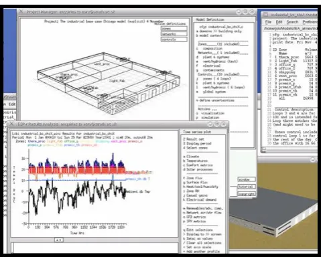321x257 pixels.
Task: Click the networks button under active definitions
Action: [x=174, y=34]
